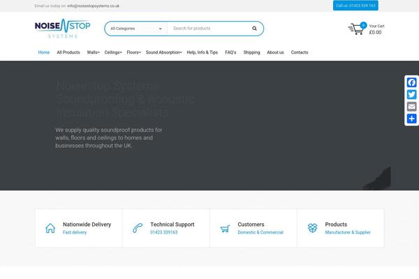Viewport: 419px width, 279px height.
Task: Share via the Facebook icon
Action: click(411, 82)
